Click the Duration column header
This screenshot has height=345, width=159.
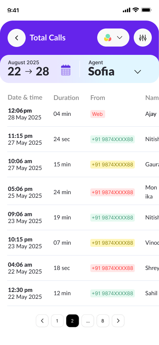(66, 98)
